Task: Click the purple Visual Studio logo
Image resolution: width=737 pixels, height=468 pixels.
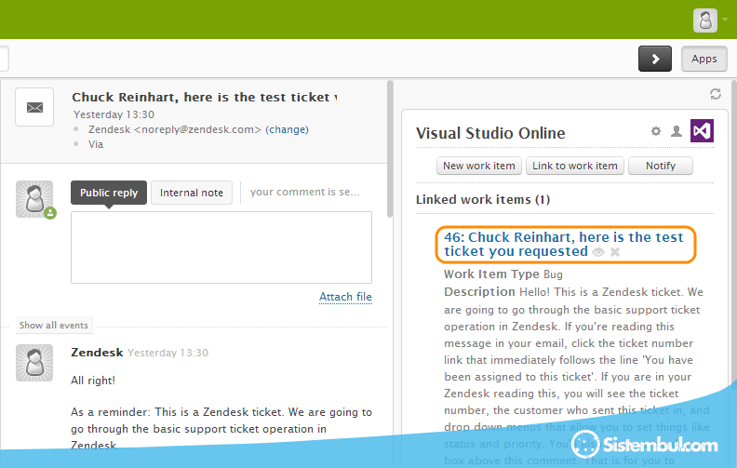Action: (x=703, y=132)
